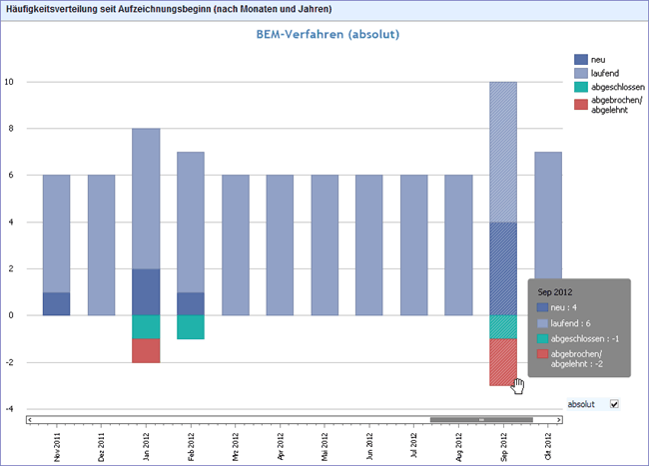Select the Nov 2011 laufend bar segment

click(x=56, y=233)
